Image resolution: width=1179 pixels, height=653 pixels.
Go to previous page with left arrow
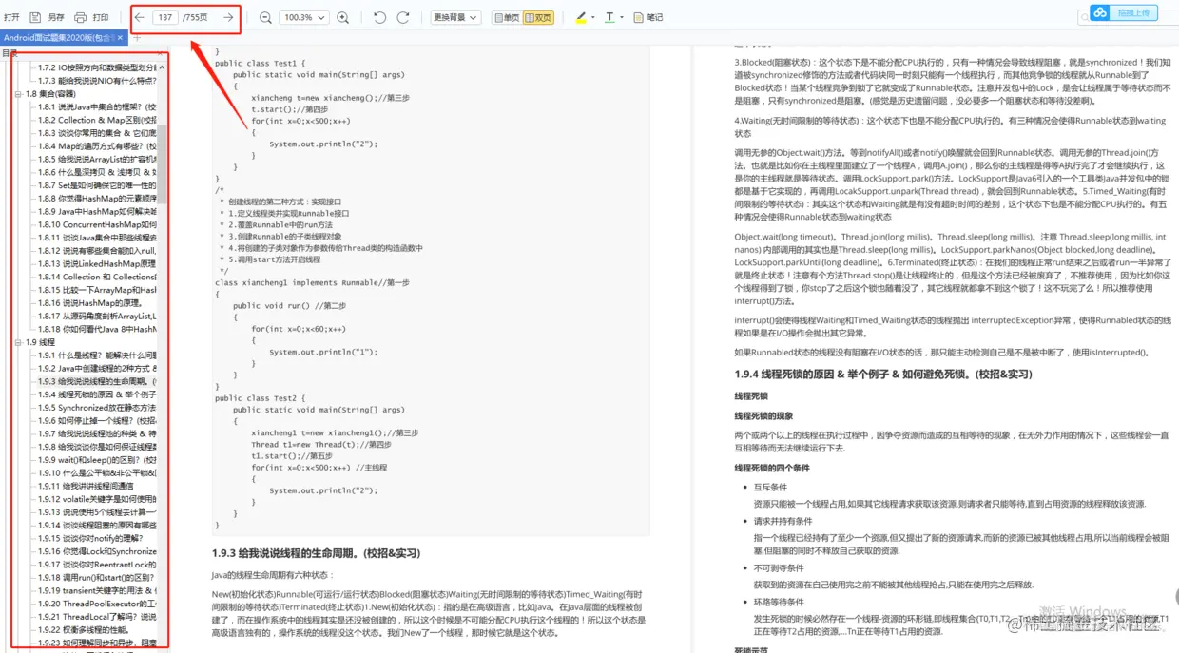pos(140,17)
